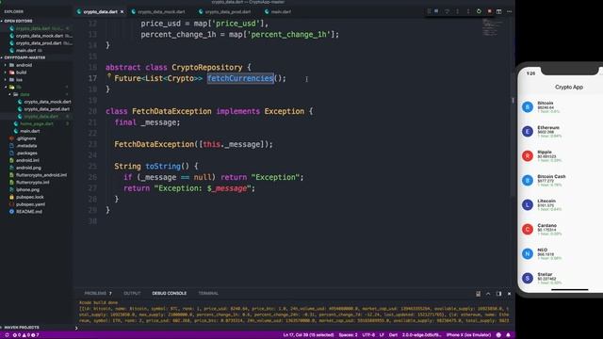Image resolution: width=603 pixels, height=339 pixels.
Task: Open the Problems panel tab
Action: pos(98,293)
